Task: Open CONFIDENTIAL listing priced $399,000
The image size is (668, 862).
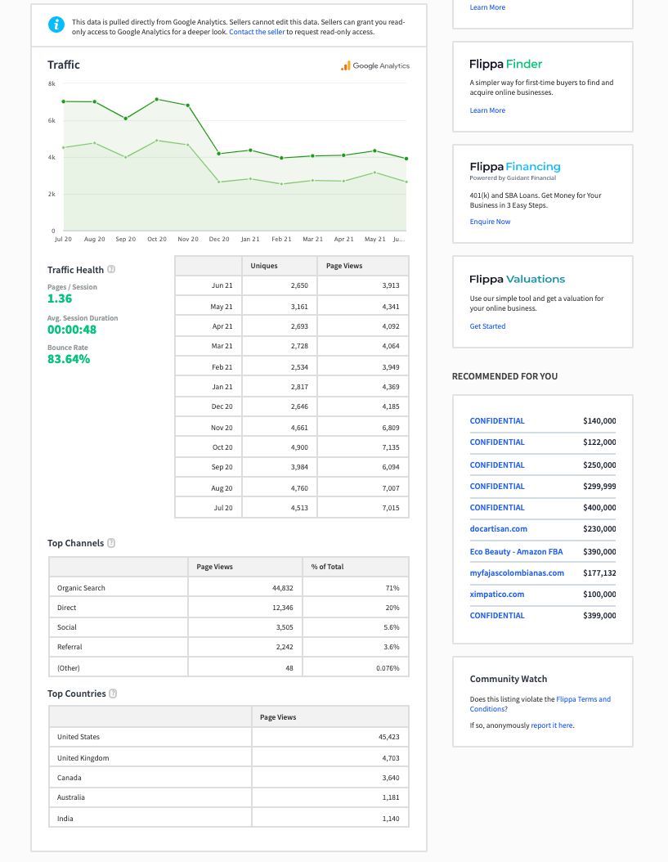Action: point(497,616)
